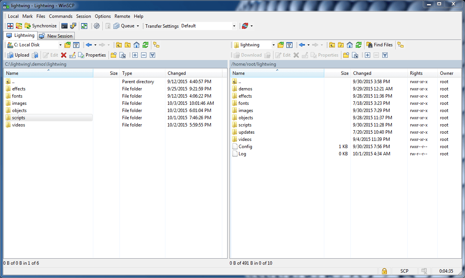Click the /home/root/lightwing path bar
Screen dimensions: 465x278
(346, 64)
